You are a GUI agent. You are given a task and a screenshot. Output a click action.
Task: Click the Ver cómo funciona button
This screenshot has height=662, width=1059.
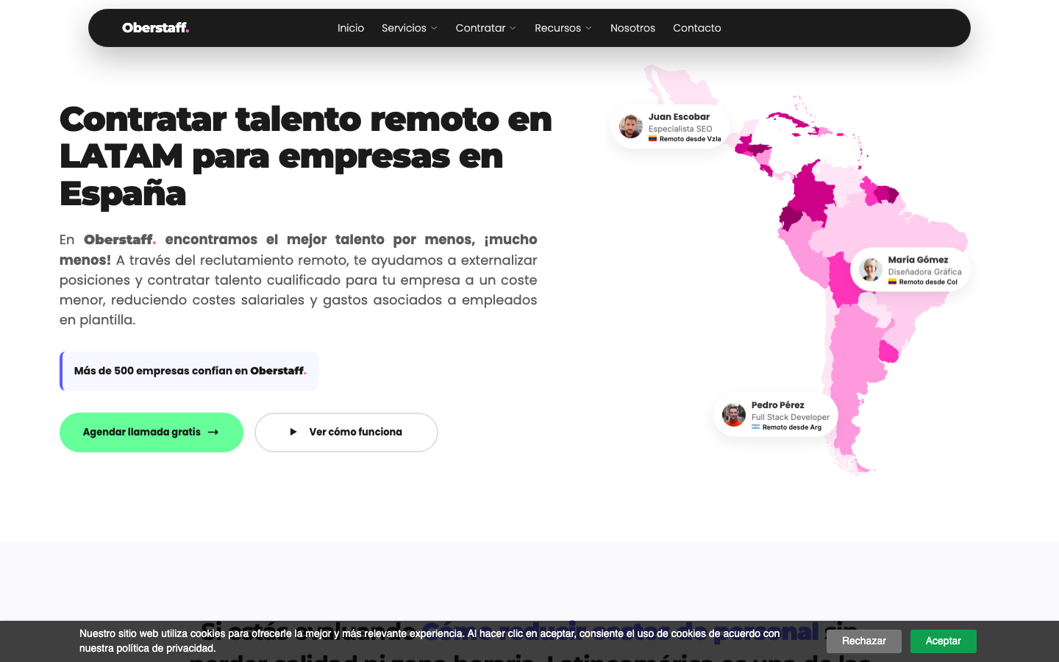pos(346,433)
